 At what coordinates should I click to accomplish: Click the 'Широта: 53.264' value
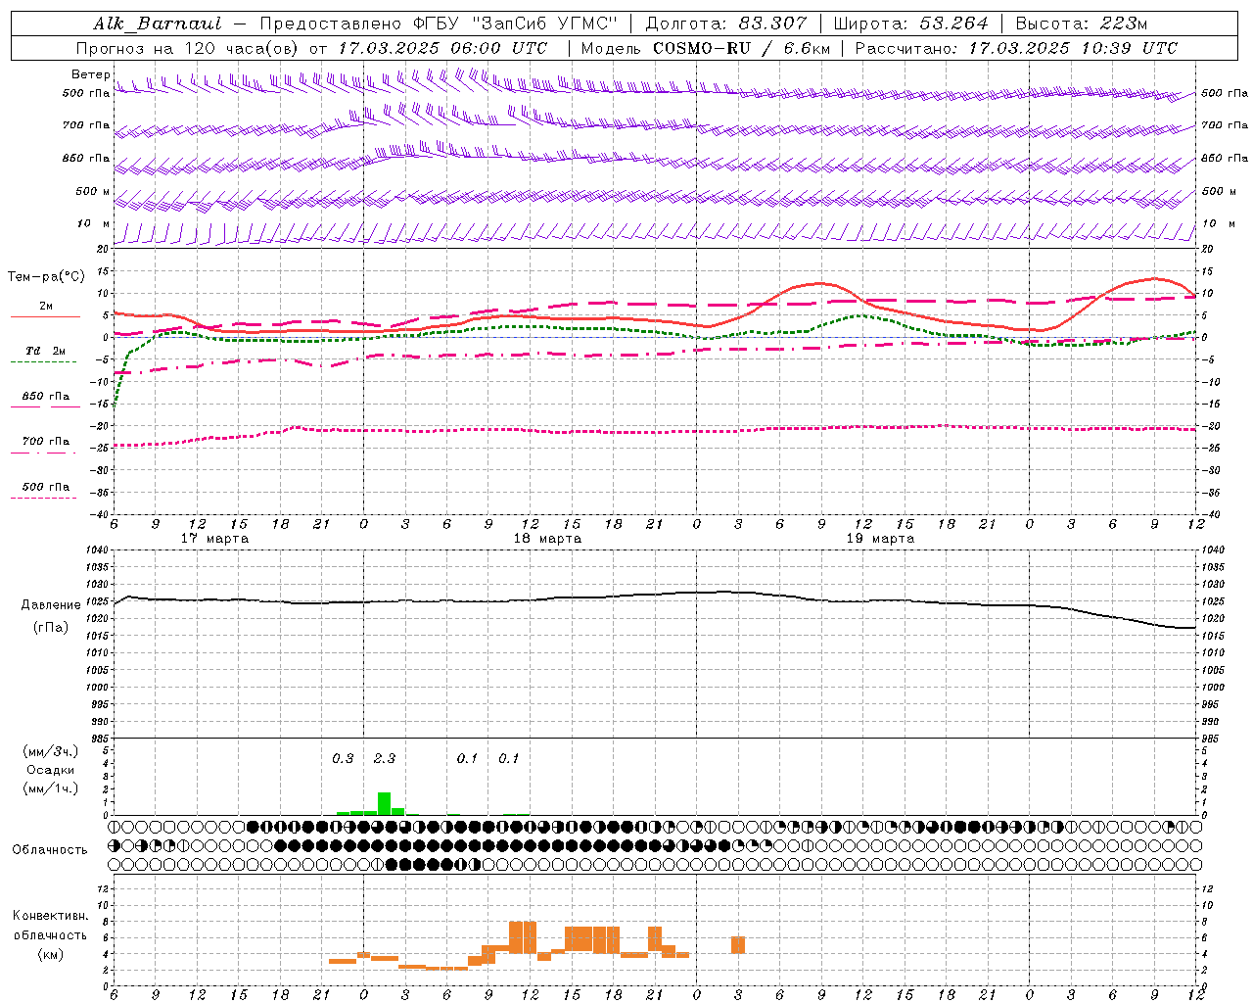coord(910,24)
